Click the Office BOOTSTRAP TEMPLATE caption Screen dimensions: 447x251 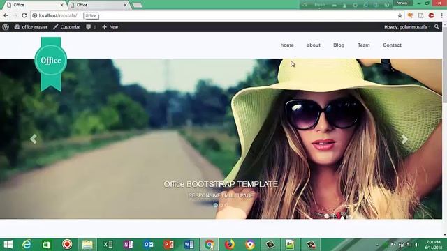pyautogui.click(x=221, y=184)
